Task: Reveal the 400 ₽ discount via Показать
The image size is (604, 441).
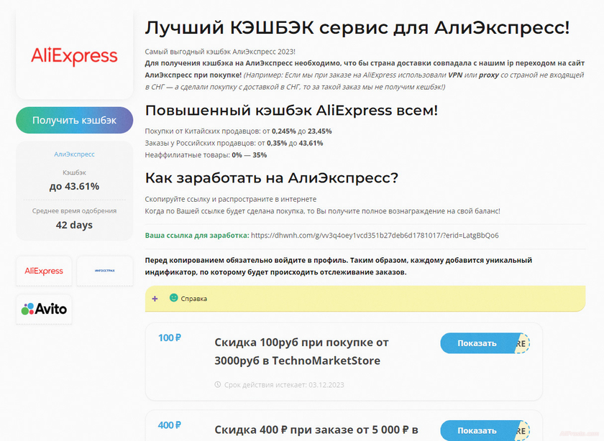Action: pos(477,430)
